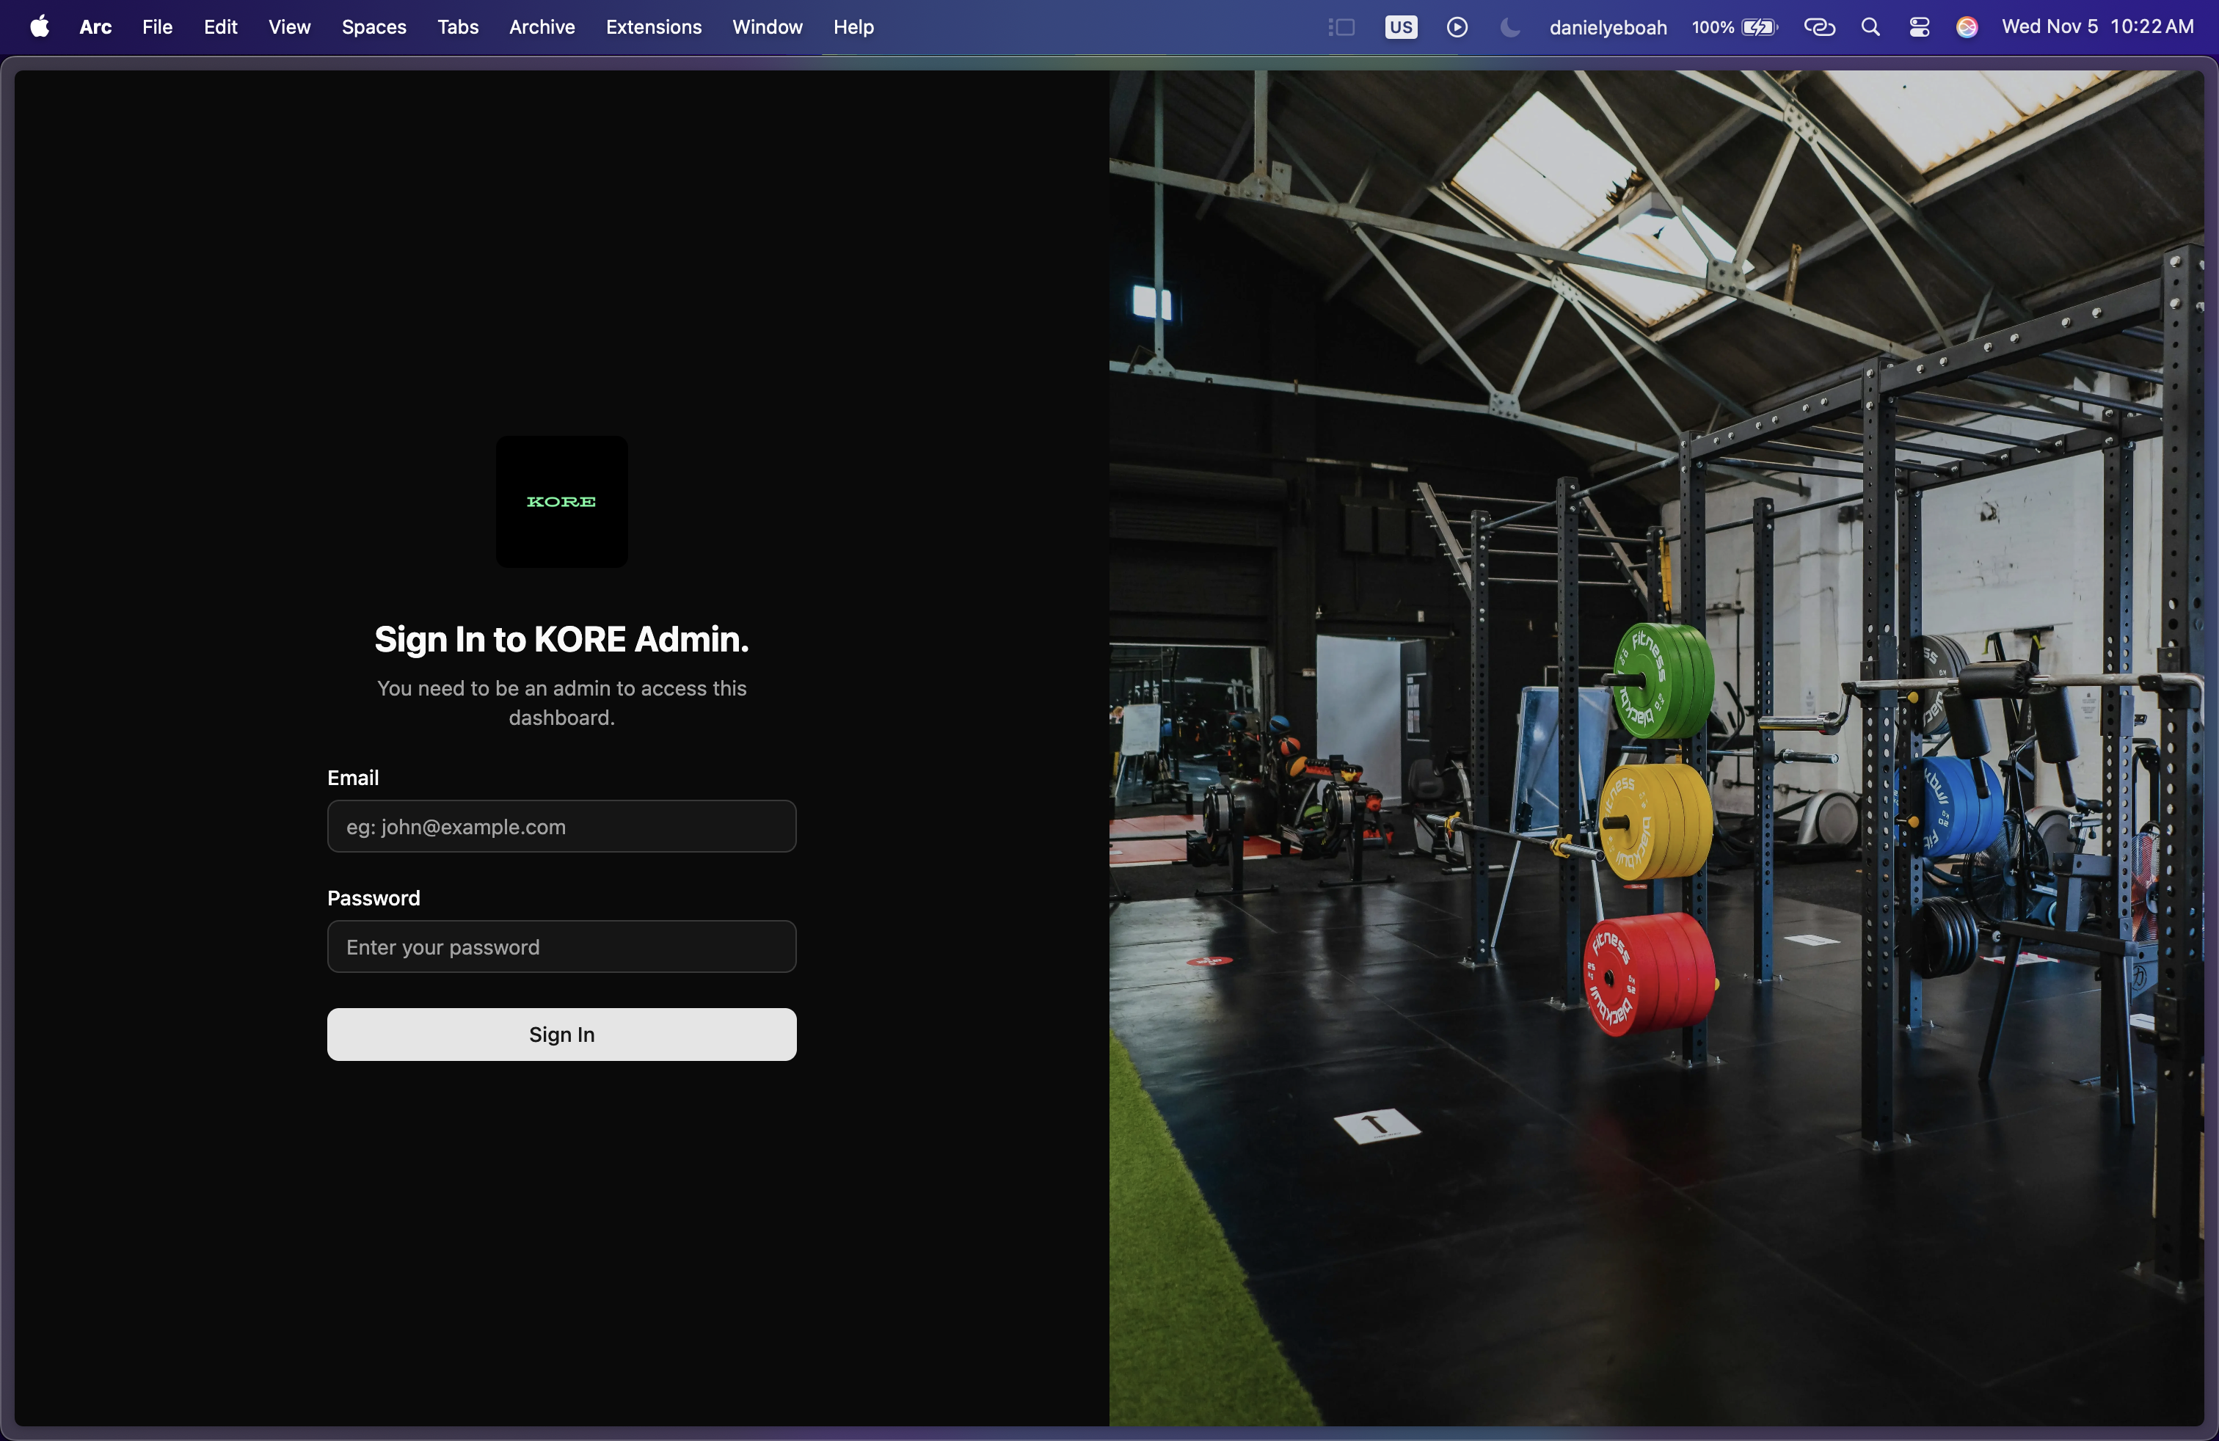Image resolution: width=2219 pixels, height=1441 pixels.
Task: Open Spotlight search in menu bar
Action: (x=1870, y=27)
